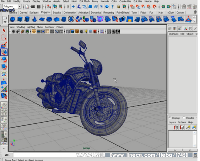The image size is (200, 161).
Task: Open the Layers menu in layer editor
Action: [x=172, y=122]
